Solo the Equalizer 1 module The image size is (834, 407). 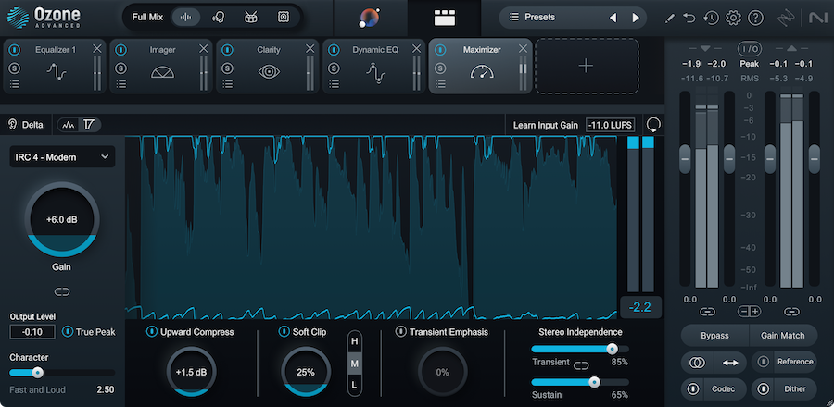(x=14, y=68)
